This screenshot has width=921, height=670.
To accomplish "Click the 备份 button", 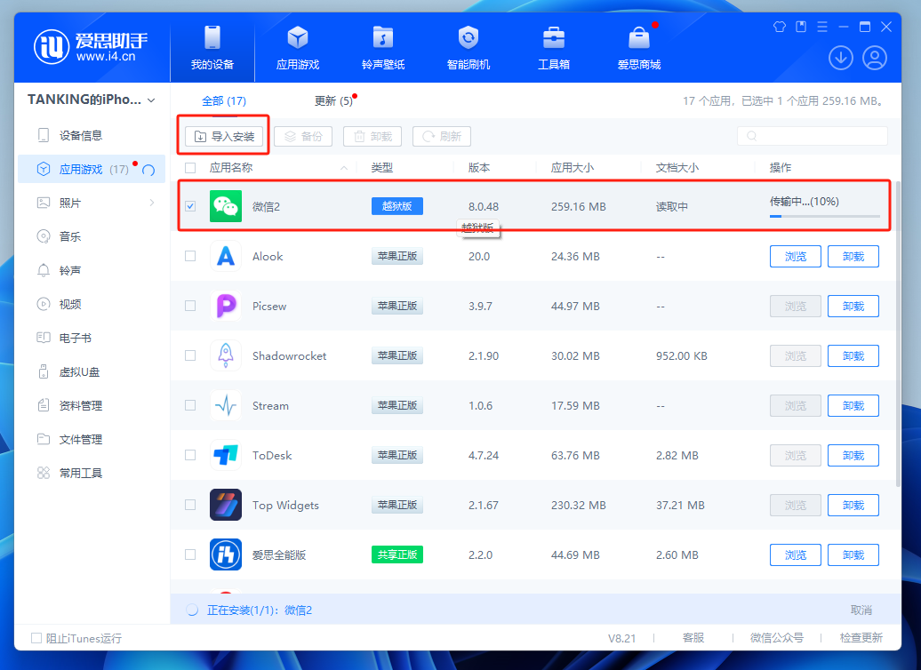I will tap(303, 136).
